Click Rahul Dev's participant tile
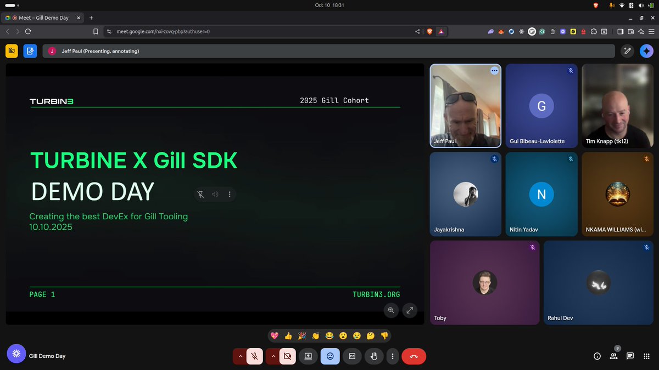The width and height of the screenshot is (659, 370). click(599, 283)
